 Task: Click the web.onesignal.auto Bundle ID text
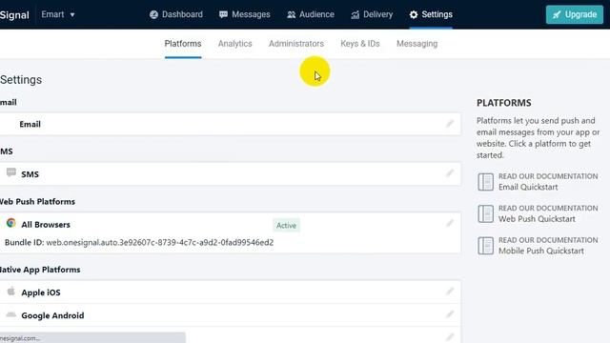click(159, 242)
